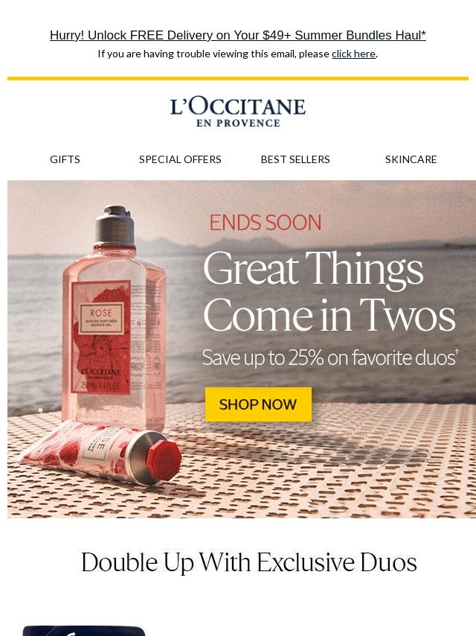Click the gray cap of the shower gel bottle
The width and height of the screenshot is (476, 636).
click(x=115, y=225)
